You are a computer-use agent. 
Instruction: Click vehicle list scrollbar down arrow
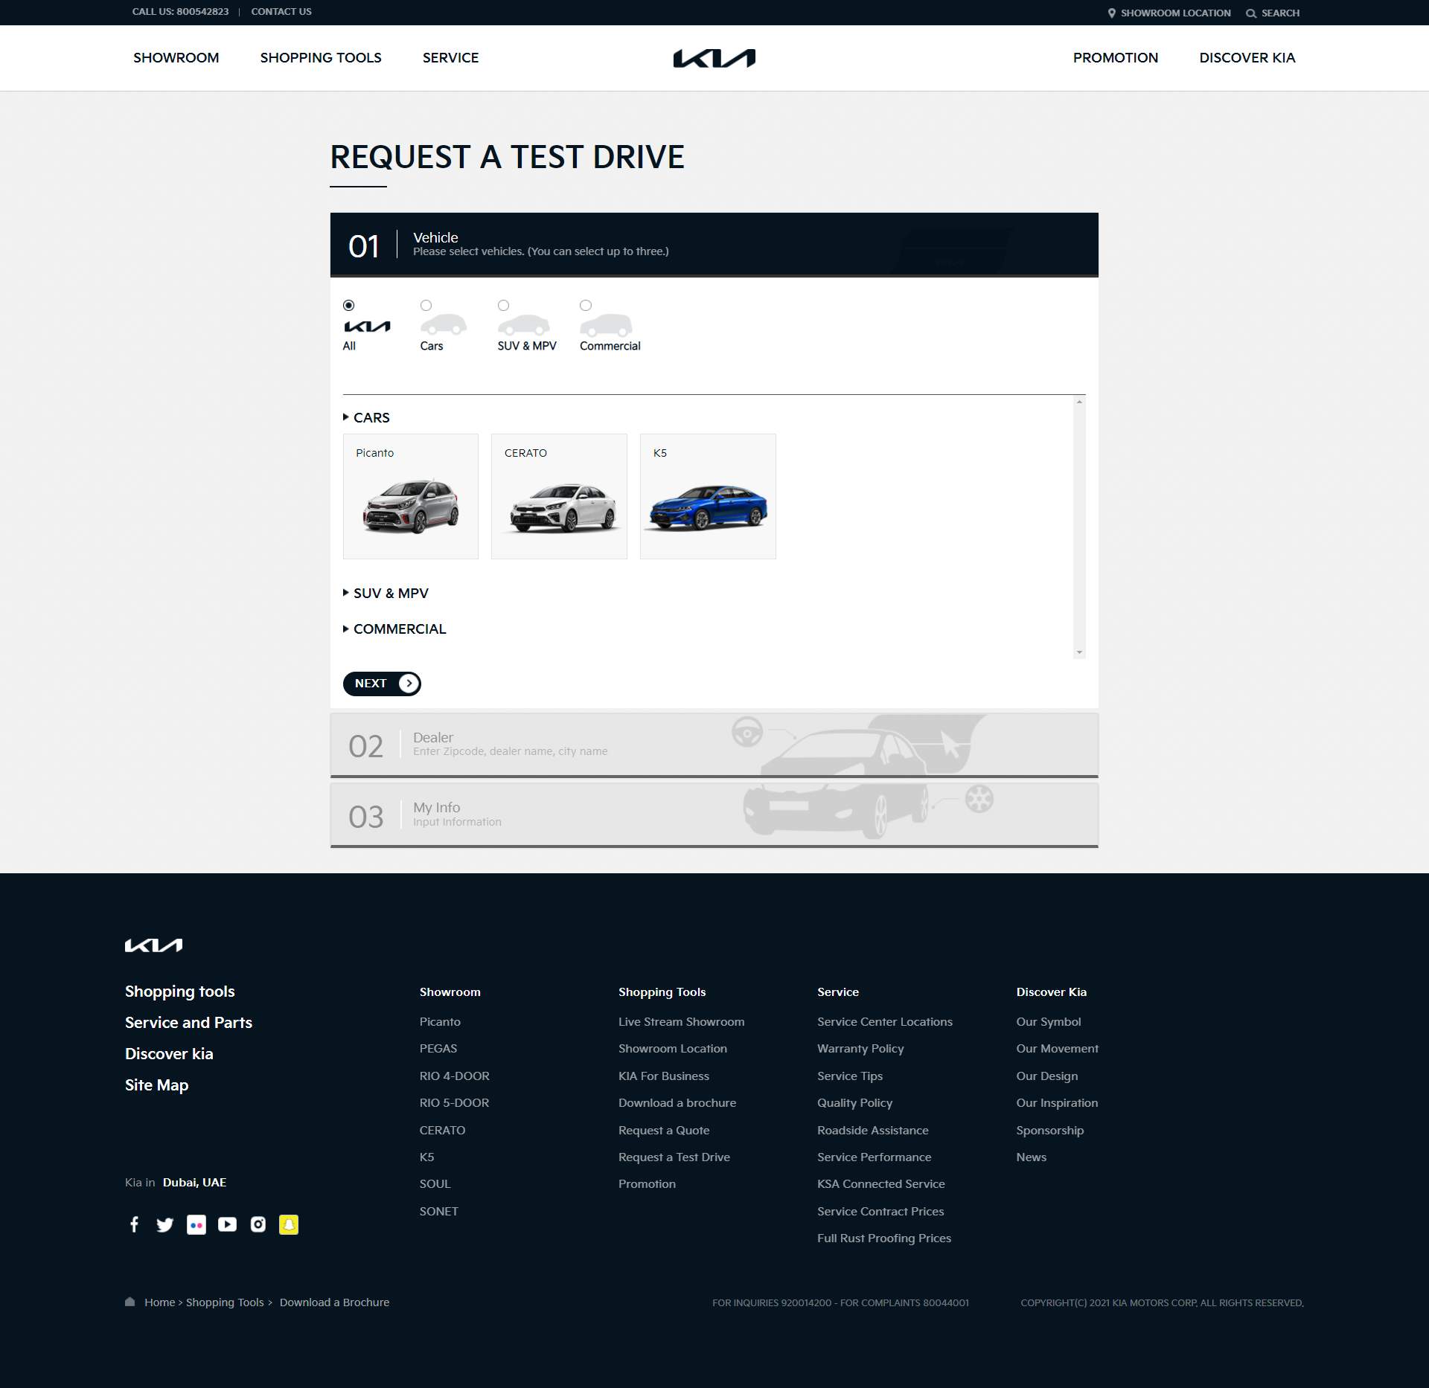tap(1079, 652)
